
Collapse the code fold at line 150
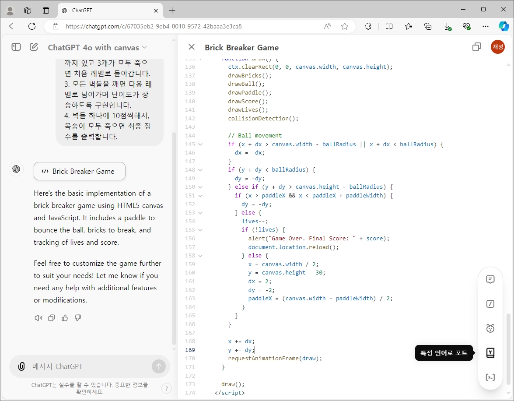[x=200, y=187]
